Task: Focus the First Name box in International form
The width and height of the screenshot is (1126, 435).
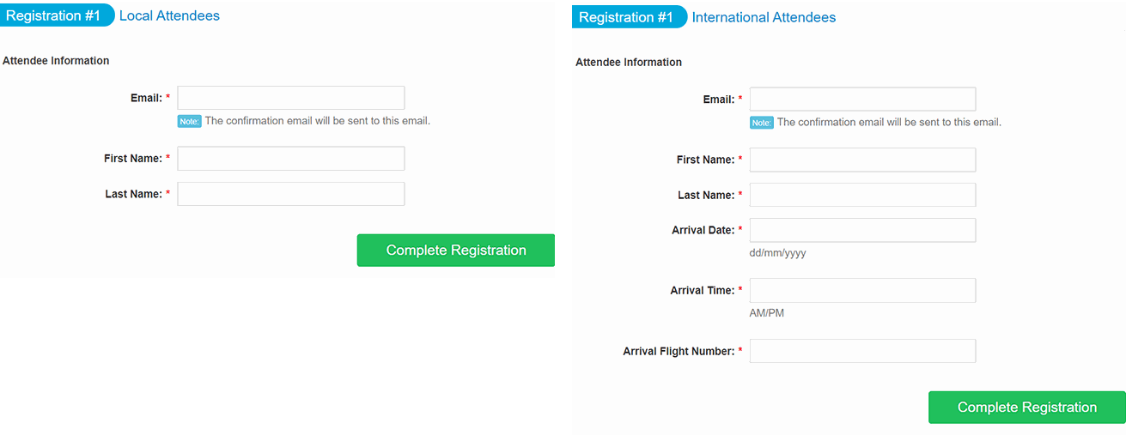Action: tap(862, 160)
